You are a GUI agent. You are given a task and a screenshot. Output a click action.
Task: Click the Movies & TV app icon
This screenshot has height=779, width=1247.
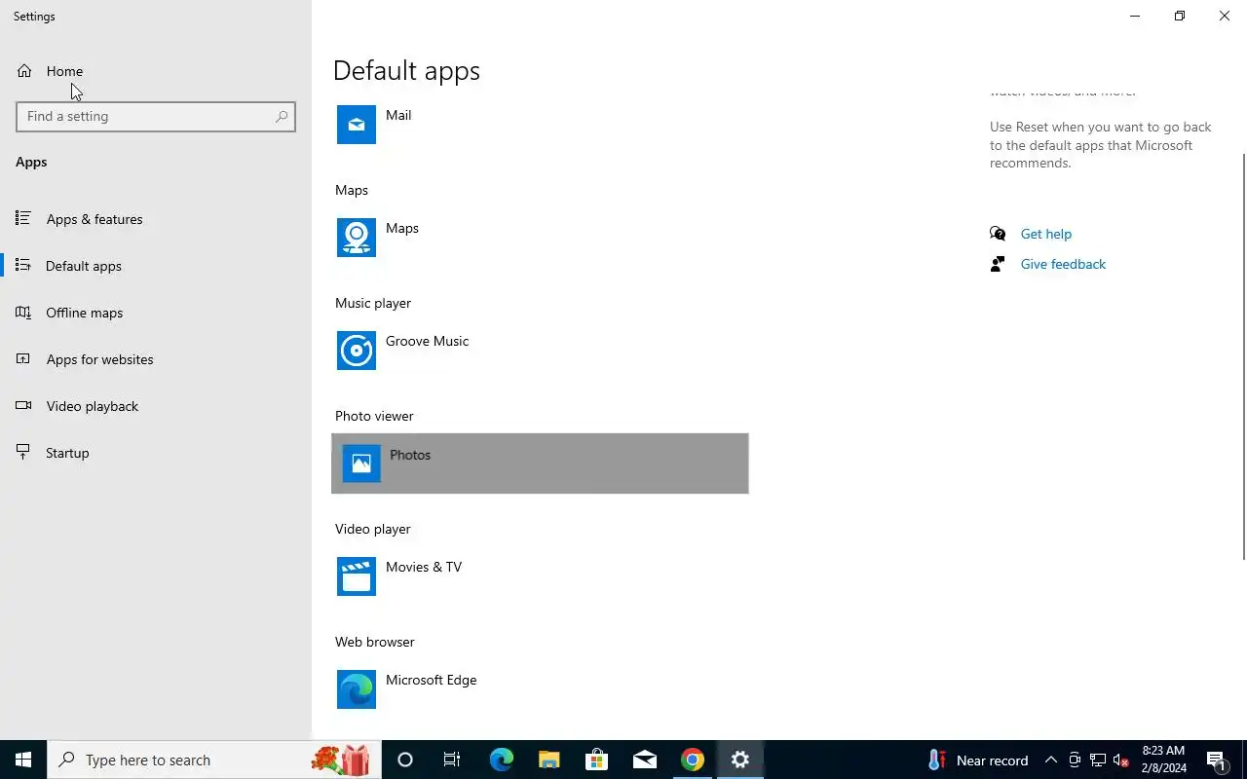tap(357, 576)
